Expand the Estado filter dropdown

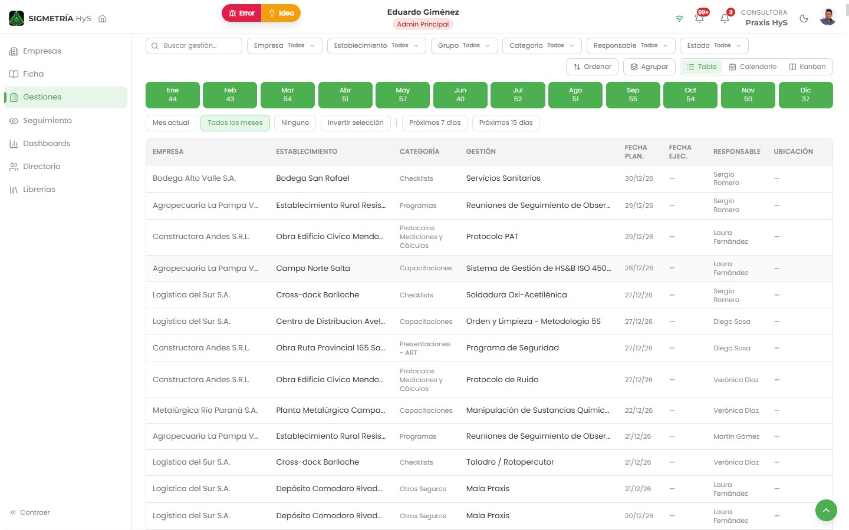715,46
